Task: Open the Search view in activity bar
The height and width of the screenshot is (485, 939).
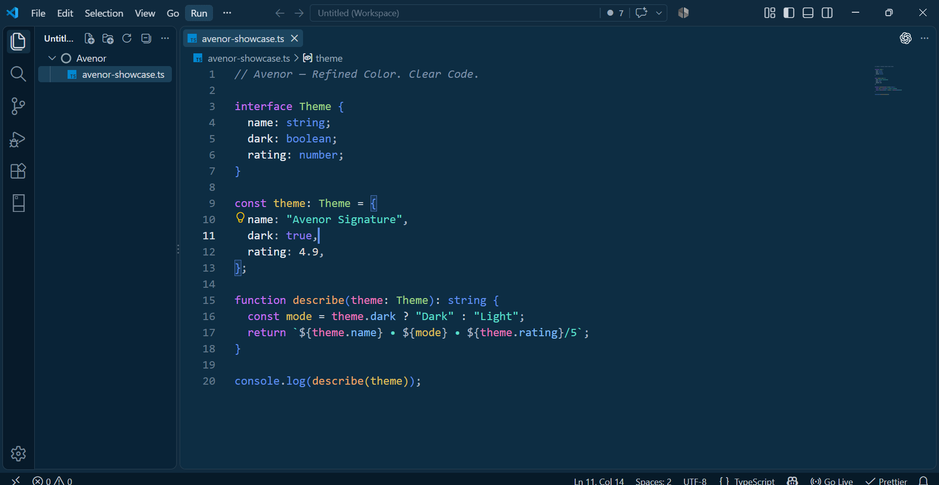Action: click(x=18, y=74)
